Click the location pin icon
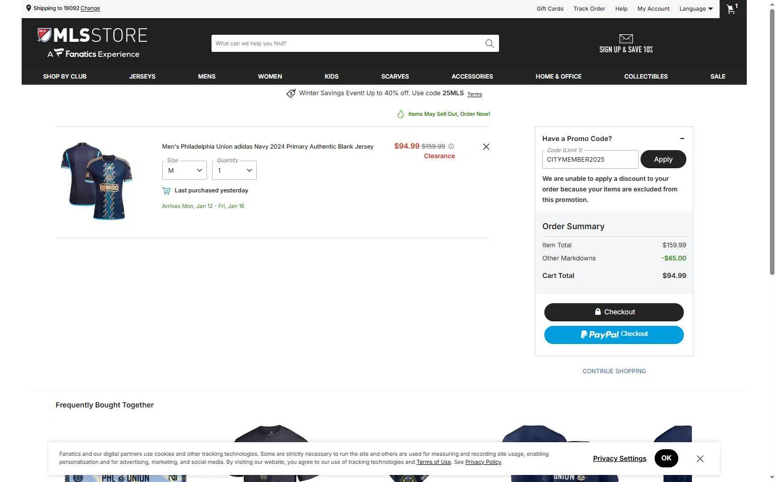Image resolution: width=776 pixels, height=482 pixels. (29, 8)
